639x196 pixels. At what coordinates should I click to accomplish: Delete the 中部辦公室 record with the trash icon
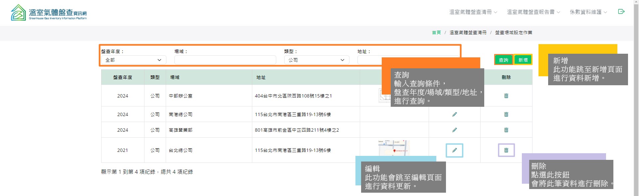click(506, 96)
